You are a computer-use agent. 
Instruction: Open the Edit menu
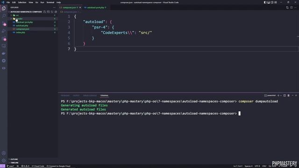pos(14,2)
